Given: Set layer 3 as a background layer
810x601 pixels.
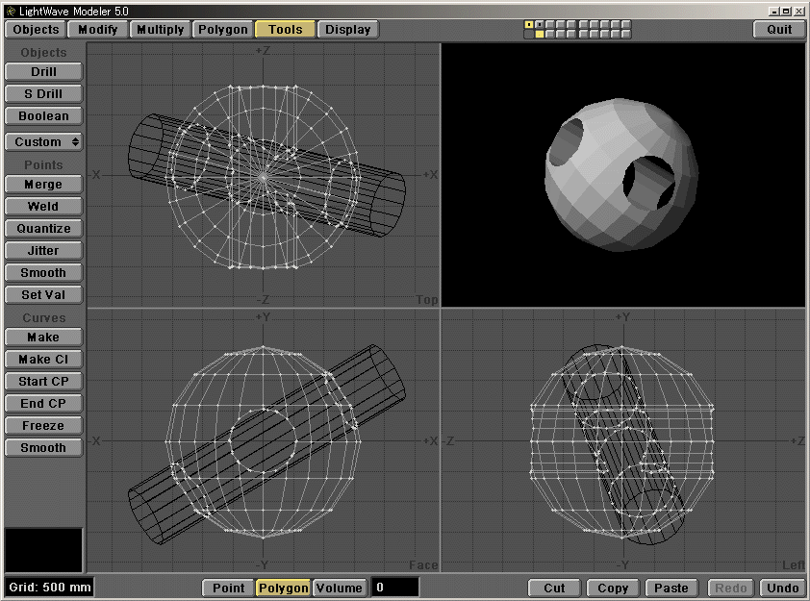Looking at the screenshot, I should click(550, 34).
